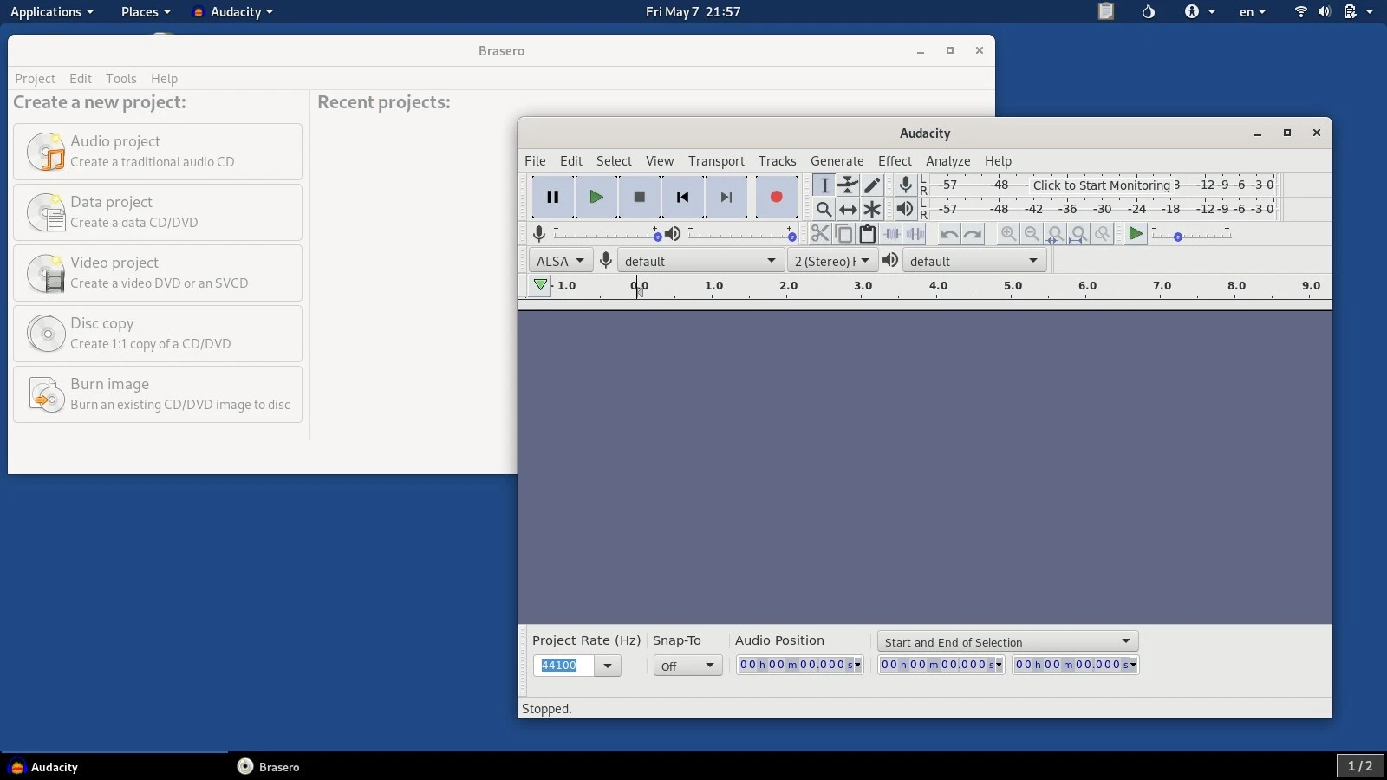Click the Paste clipboard icon
Viewport: 1387px width, 780px height.
point(867,234)
